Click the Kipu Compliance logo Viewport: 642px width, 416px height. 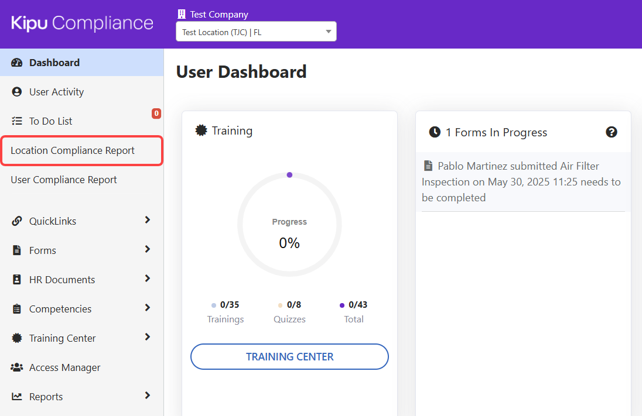pos(82,23)
